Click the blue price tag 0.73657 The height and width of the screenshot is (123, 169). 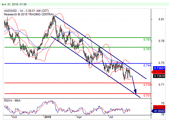159,68
